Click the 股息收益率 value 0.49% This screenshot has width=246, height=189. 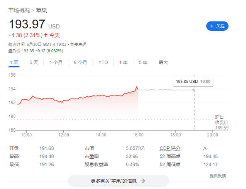pyautogui.click(x=132, y=165)
